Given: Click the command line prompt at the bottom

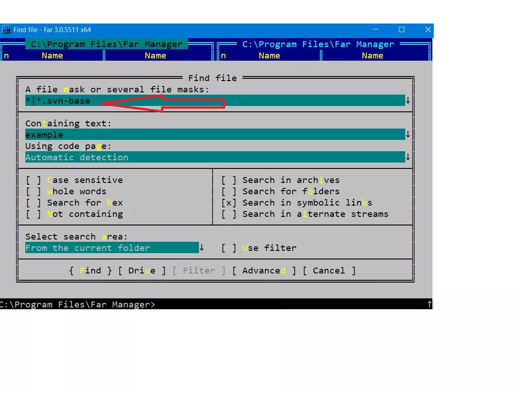Looking at the screenshot, I should (x=77, y=304).
